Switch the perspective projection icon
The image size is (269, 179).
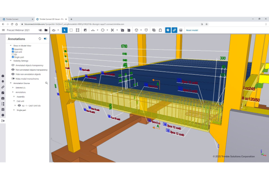146,30
